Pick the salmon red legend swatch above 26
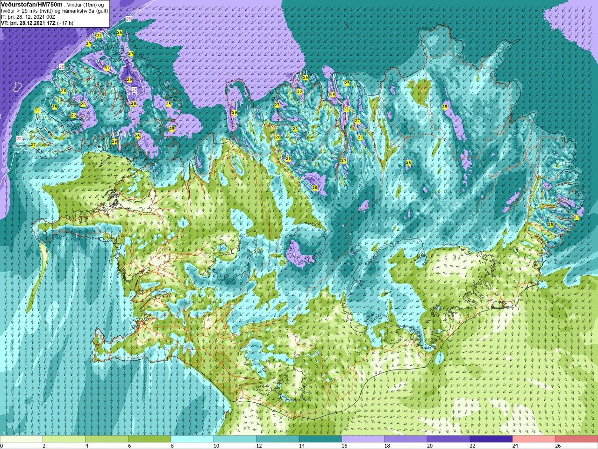This screenshot has width=598, height=449. click(x=577, y=439)
